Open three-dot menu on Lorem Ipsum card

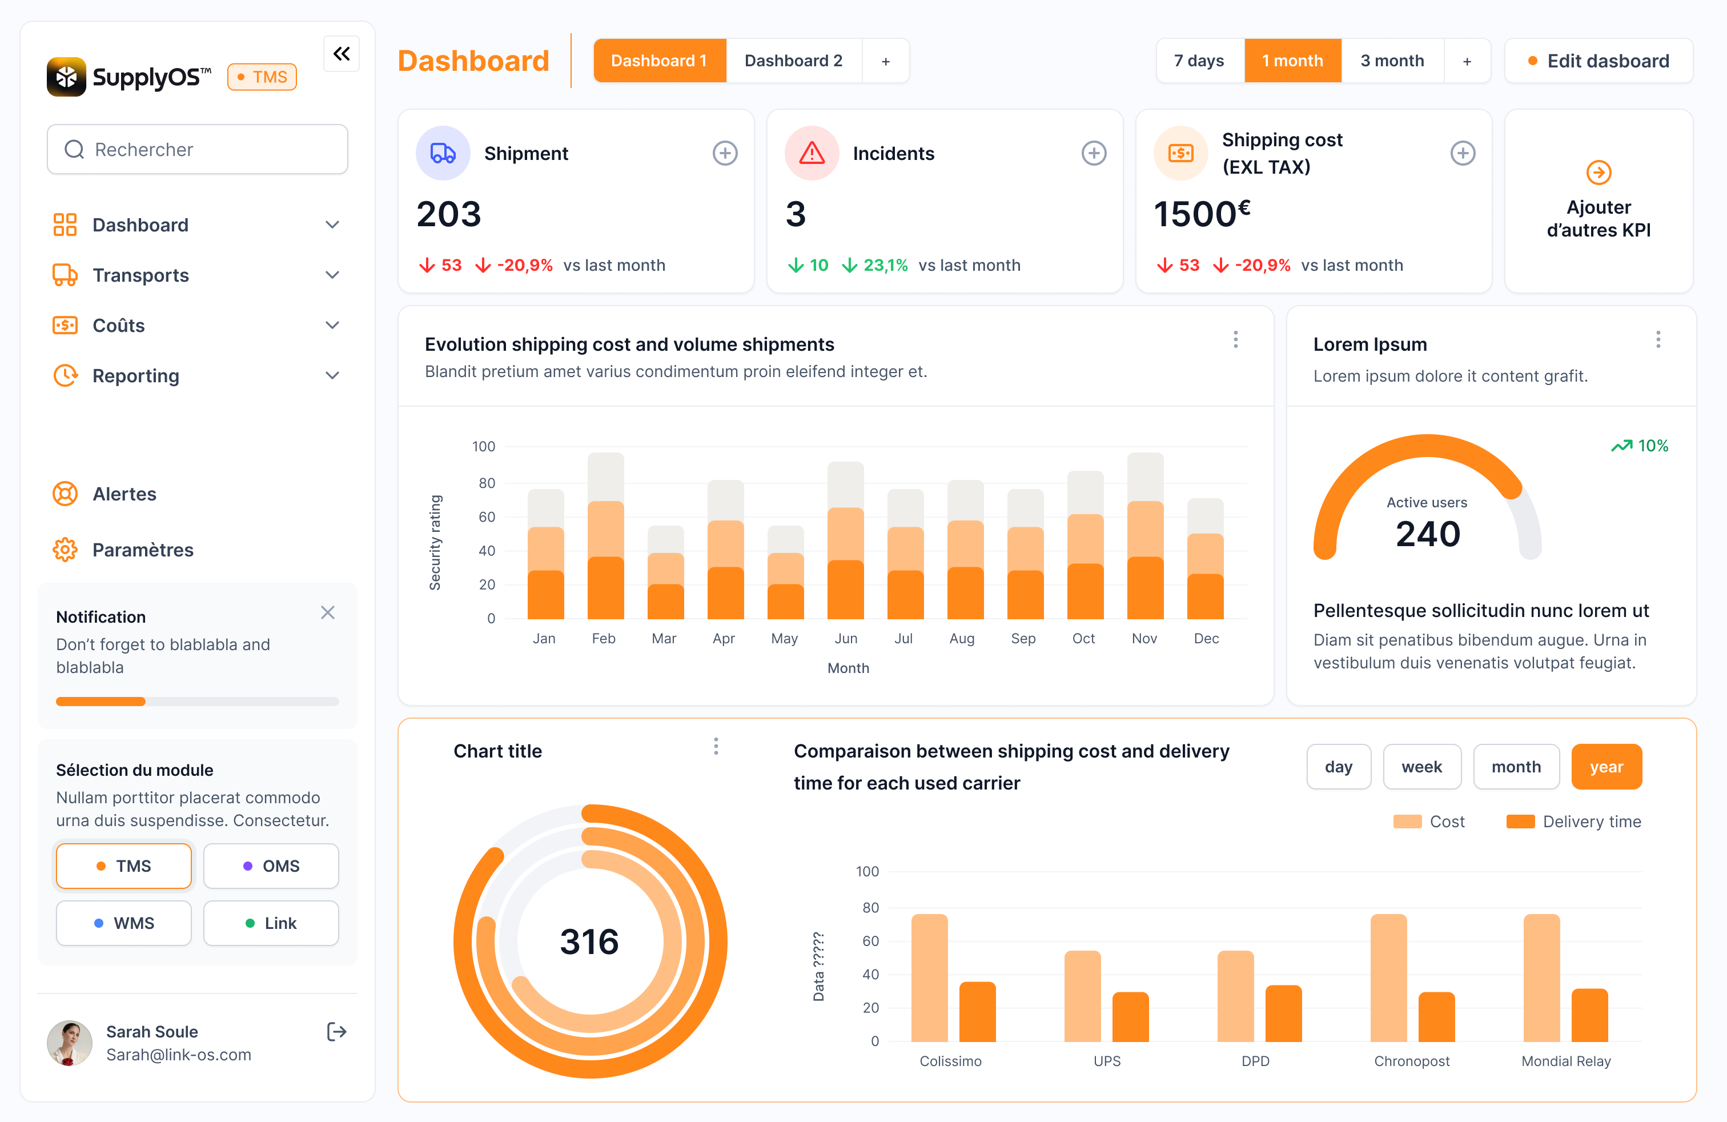[1658, 340]
